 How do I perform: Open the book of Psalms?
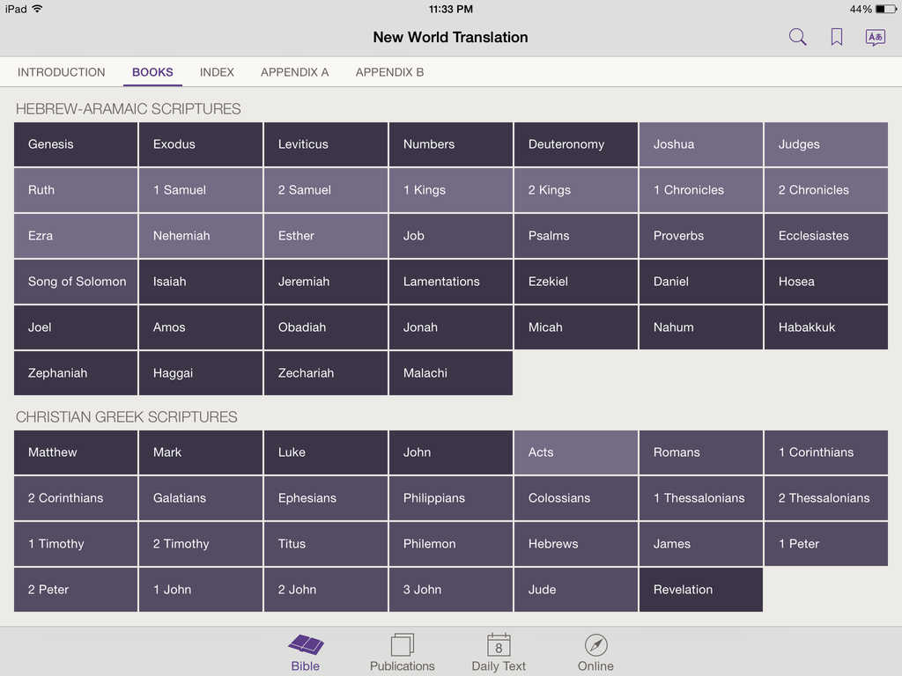[x=576, y=236]
